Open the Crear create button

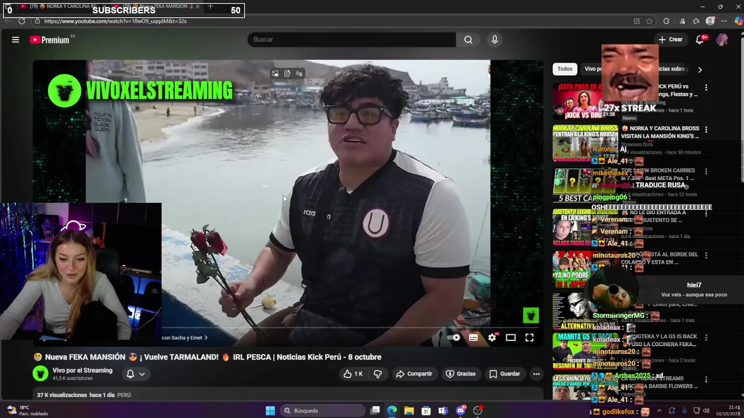coord(670,39)
